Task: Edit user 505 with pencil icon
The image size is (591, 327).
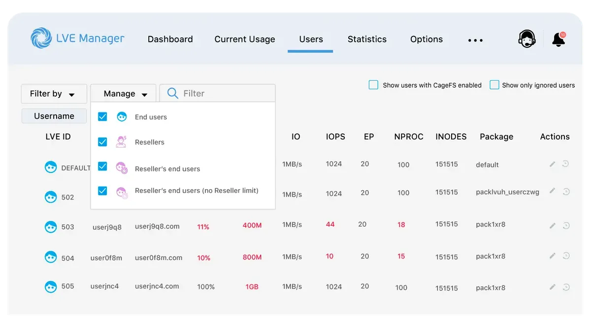Action: point(553,287)
